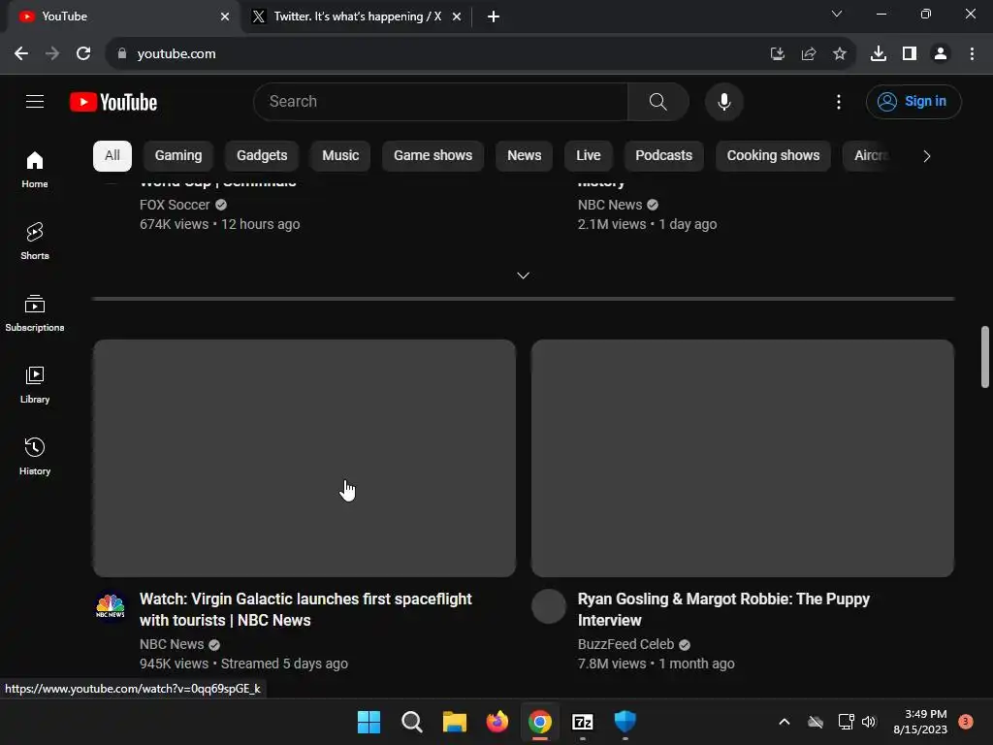Viewport: 993px width, 745px height.
Task: Filter by Game shows chip
Action: [x=433, y=156]
